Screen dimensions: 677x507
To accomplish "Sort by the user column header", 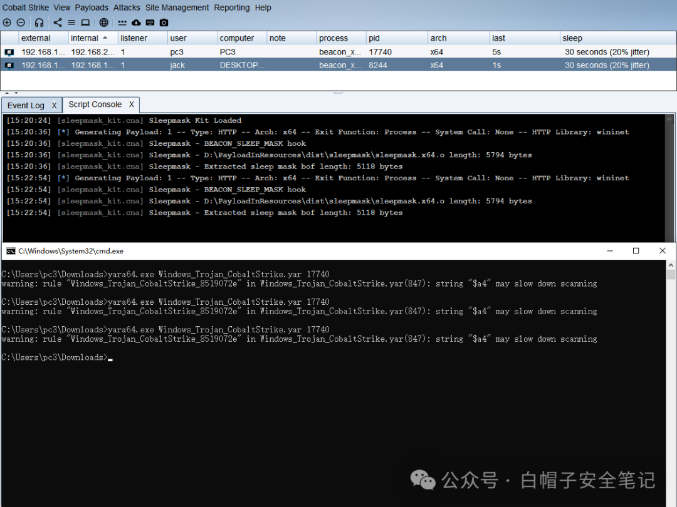I will tap(192, 38).
